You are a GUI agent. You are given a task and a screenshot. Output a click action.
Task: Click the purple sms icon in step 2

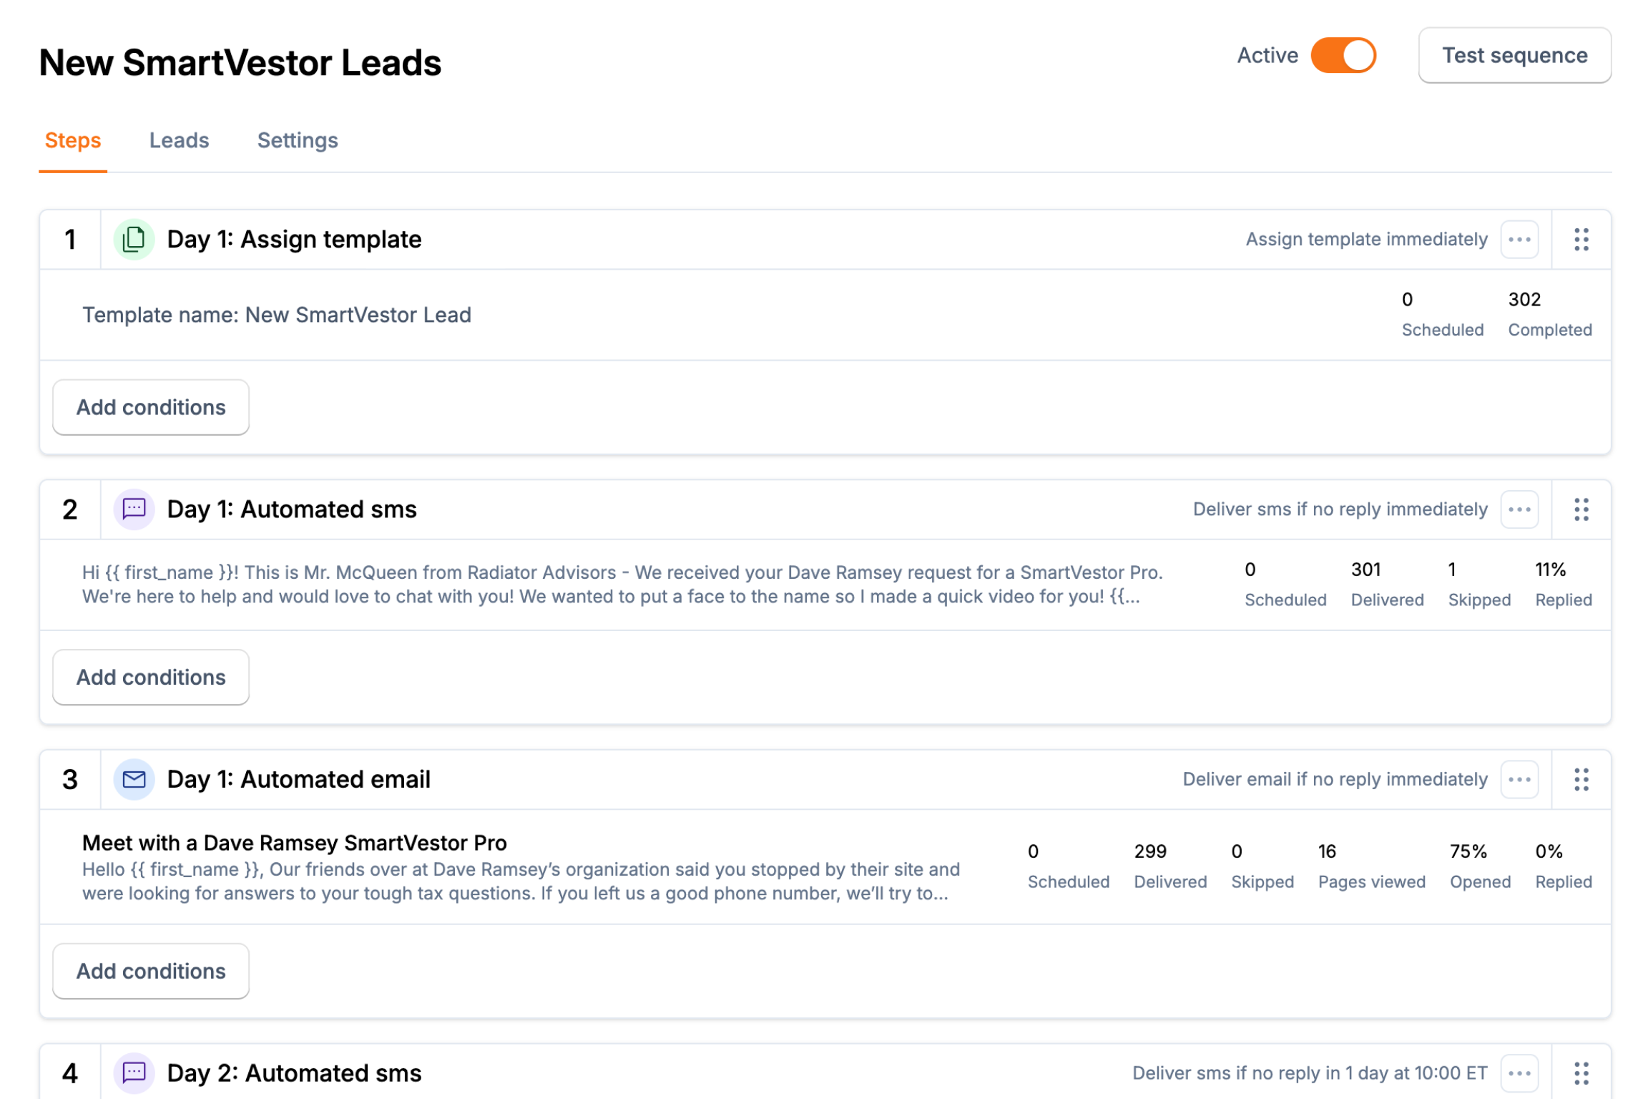[134, 509]
